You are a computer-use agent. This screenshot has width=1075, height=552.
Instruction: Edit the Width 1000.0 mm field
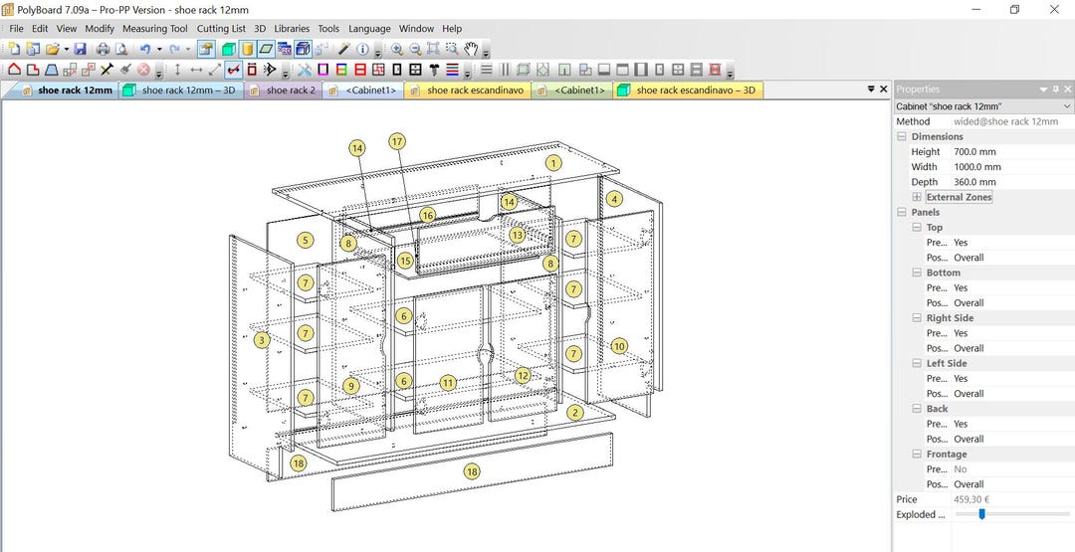[x=1012, y=167]
